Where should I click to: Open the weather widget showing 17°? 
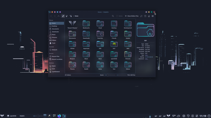tap(176, 116)
